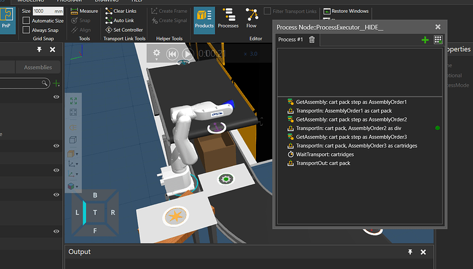The height and width of the screenshot is (269, 473).
Task: Open simulation settings gear
Action: point(157,54)
